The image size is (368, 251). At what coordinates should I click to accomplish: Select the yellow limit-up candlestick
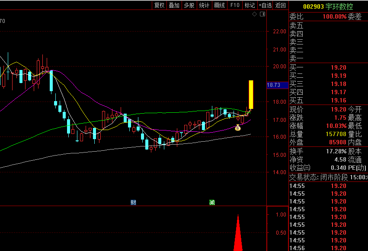click(251, 95)
